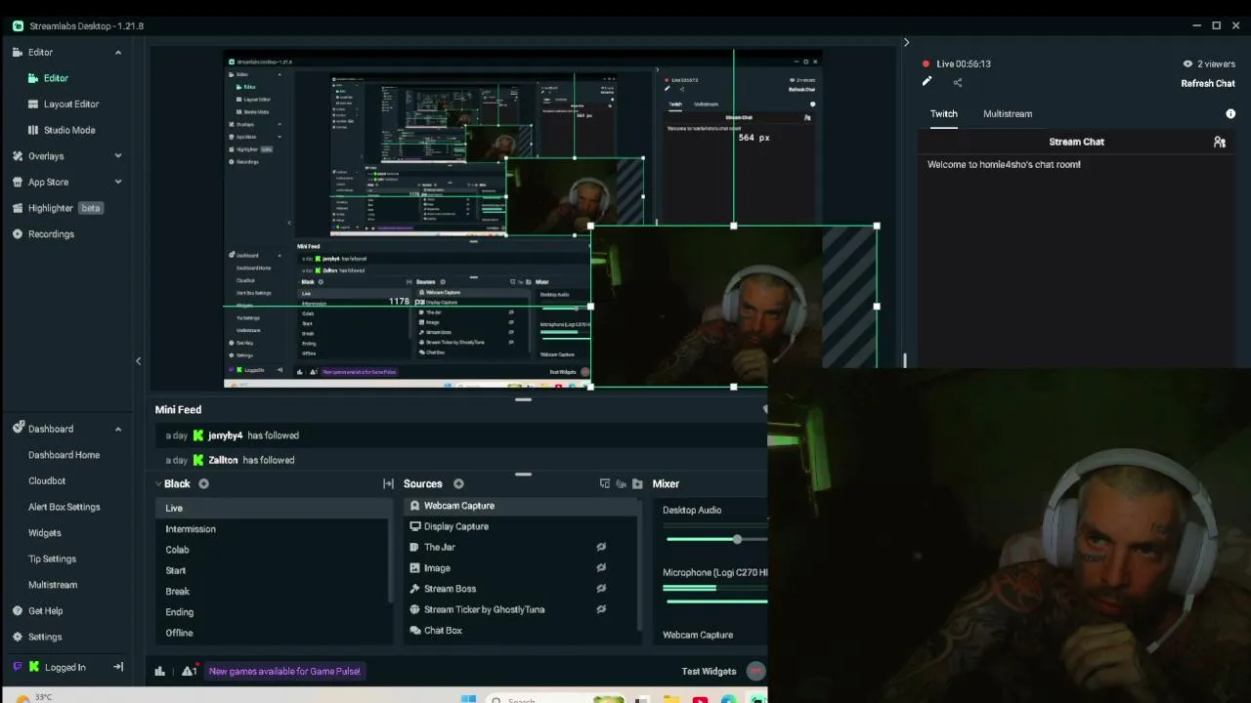Select the Colab scene
This screenshot has height=703, width=1251.
tap(274, 550)
